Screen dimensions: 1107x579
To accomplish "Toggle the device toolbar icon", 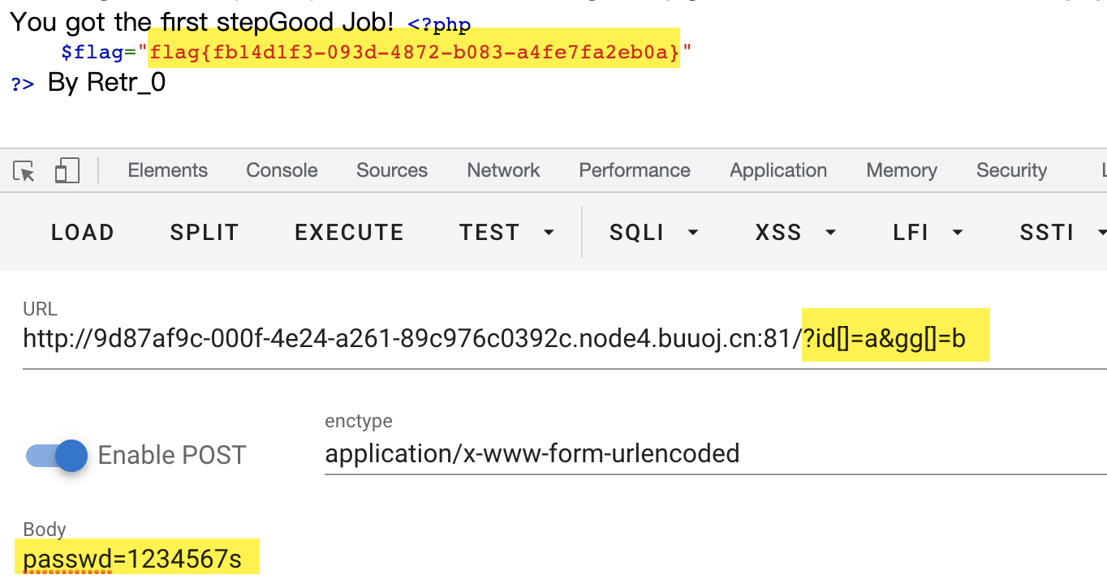I will tap(67, 170).
